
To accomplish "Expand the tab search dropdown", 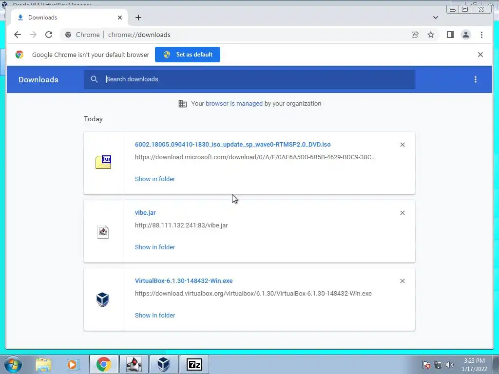I will coord(436,18).
